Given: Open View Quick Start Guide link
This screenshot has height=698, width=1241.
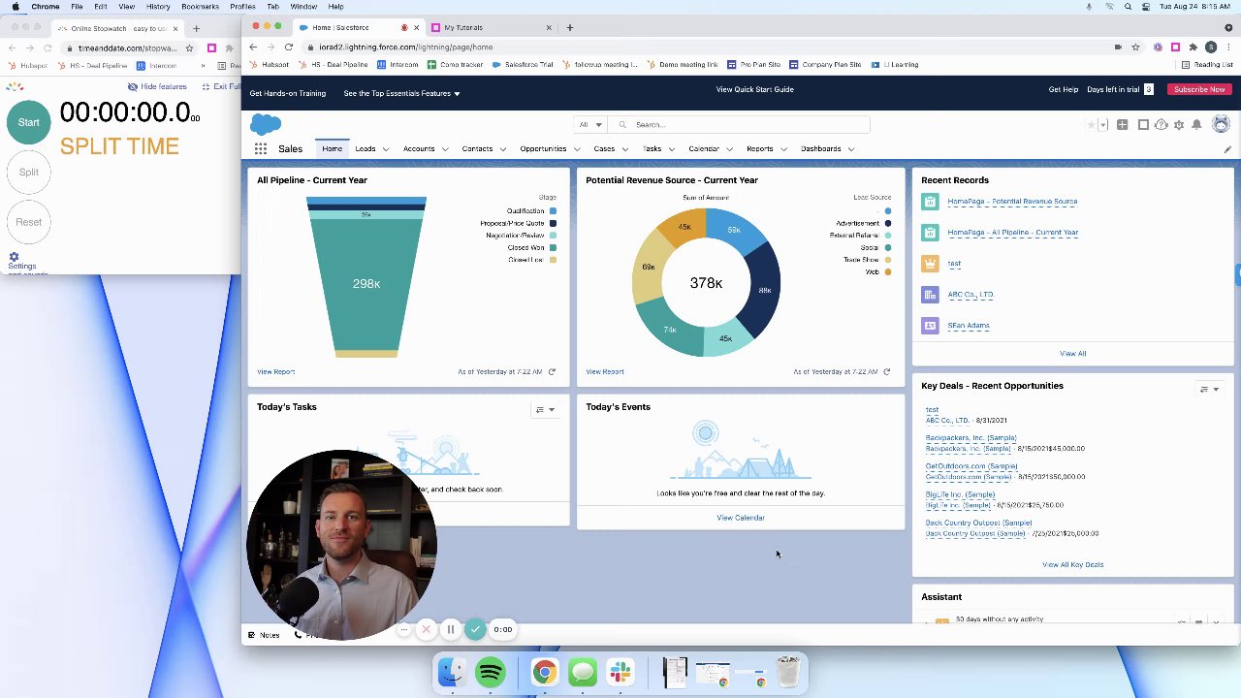Looking at the screenshot, I should [754, 89].
